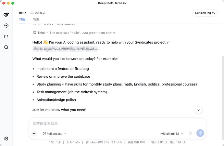Open settings gear in sidebar

pyautogui.click(x=6, y=139)
